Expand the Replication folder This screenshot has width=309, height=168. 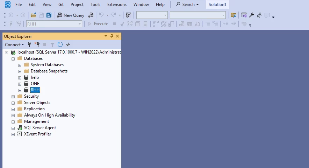click(x=13, y=109)
